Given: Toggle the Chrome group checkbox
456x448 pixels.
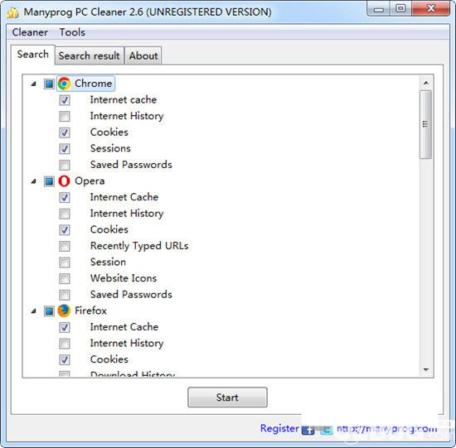Looking at the screenshot, I should point(49,84).
